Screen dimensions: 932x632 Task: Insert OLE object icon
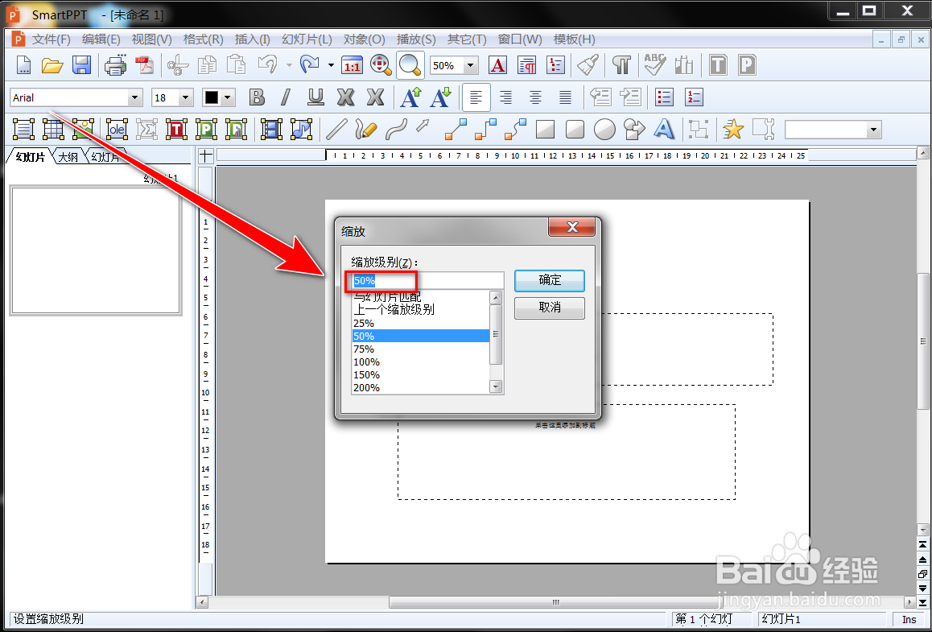(x=117, y=129)
